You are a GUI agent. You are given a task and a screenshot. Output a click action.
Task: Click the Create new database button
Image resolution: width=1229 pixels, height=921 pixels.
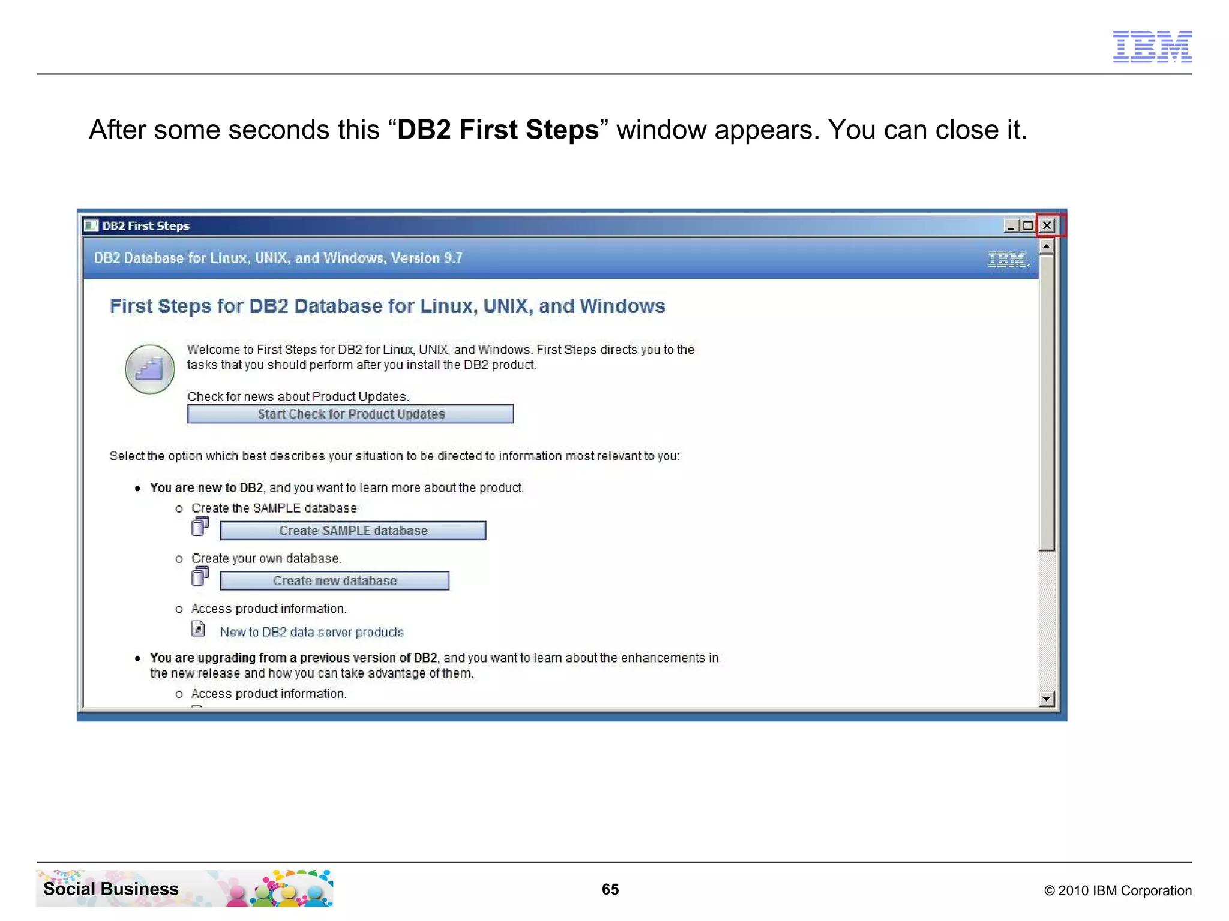pos(334,580)
